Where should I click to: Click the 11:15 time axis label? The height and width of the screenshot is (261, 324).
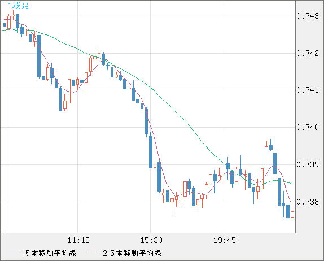click(78, 240)
